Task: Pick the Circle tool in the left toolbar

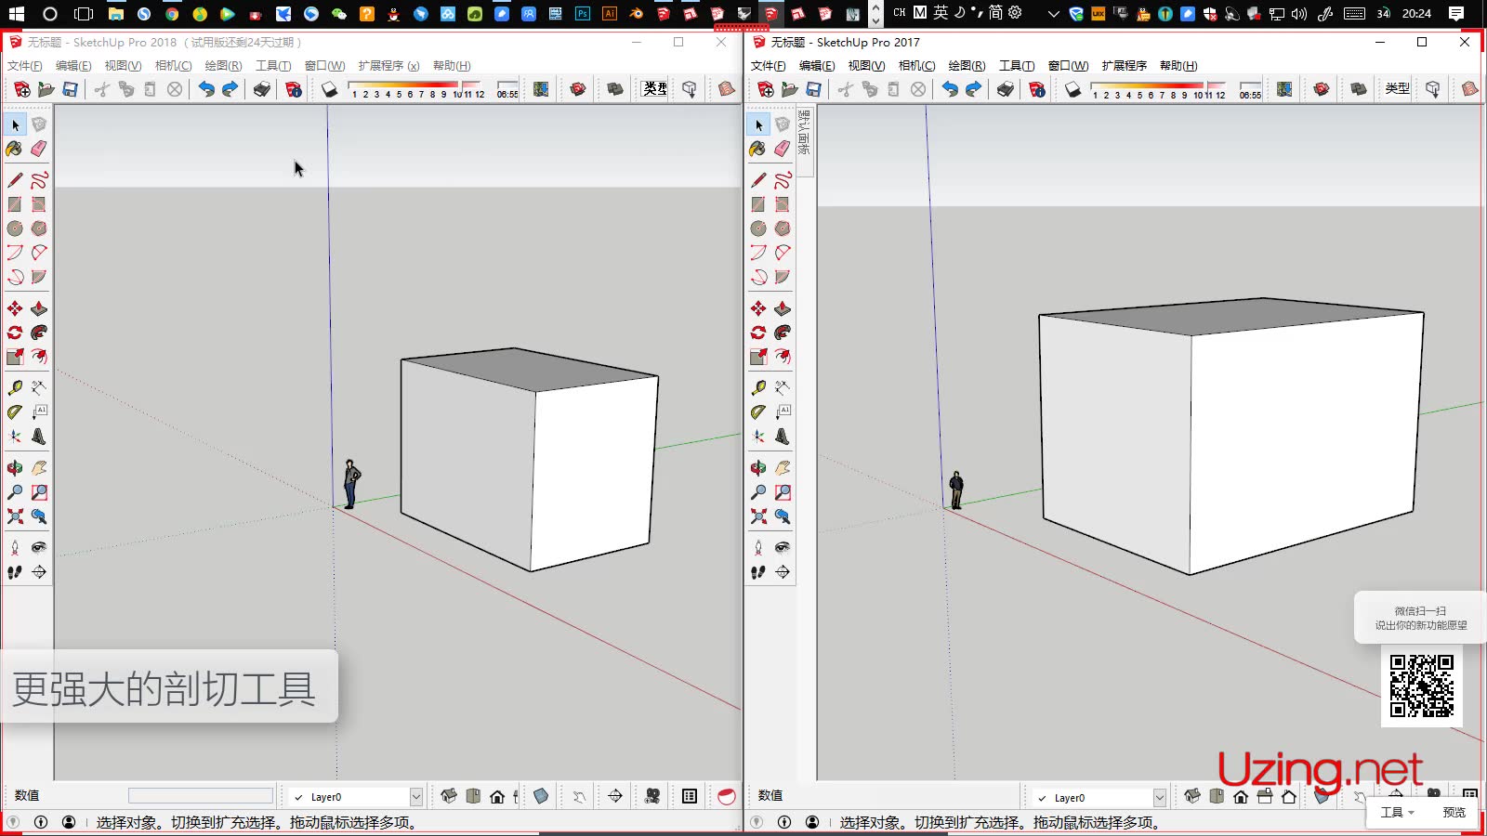Action: click(15, 229)
